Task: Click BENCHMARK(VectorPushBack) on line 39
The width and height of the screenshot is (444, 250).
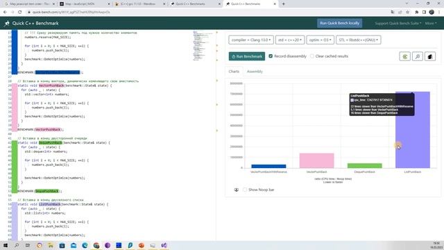Action: (40, 130)
